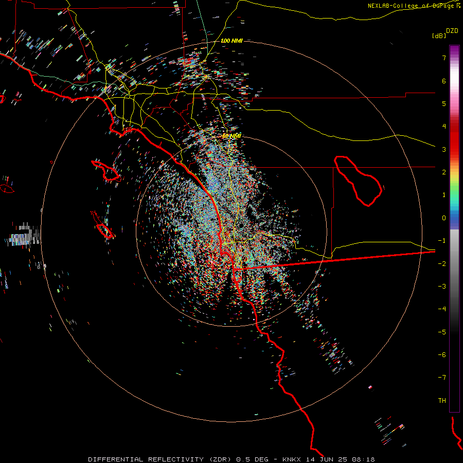Click the 'DZD' colorbar title
This screenshot has width=463, height=463.
[452, 31]
